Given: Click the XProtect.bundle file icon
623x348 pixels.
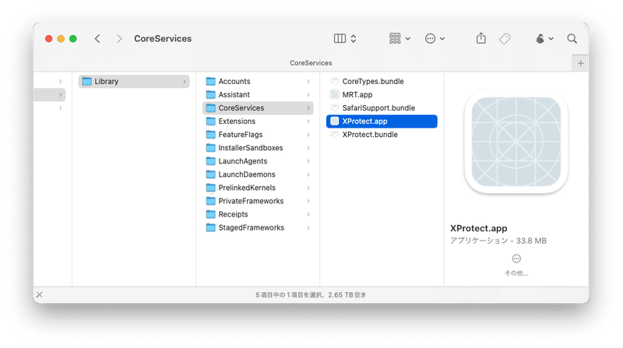Looking at the screenshot, I should tap(335, 135).
